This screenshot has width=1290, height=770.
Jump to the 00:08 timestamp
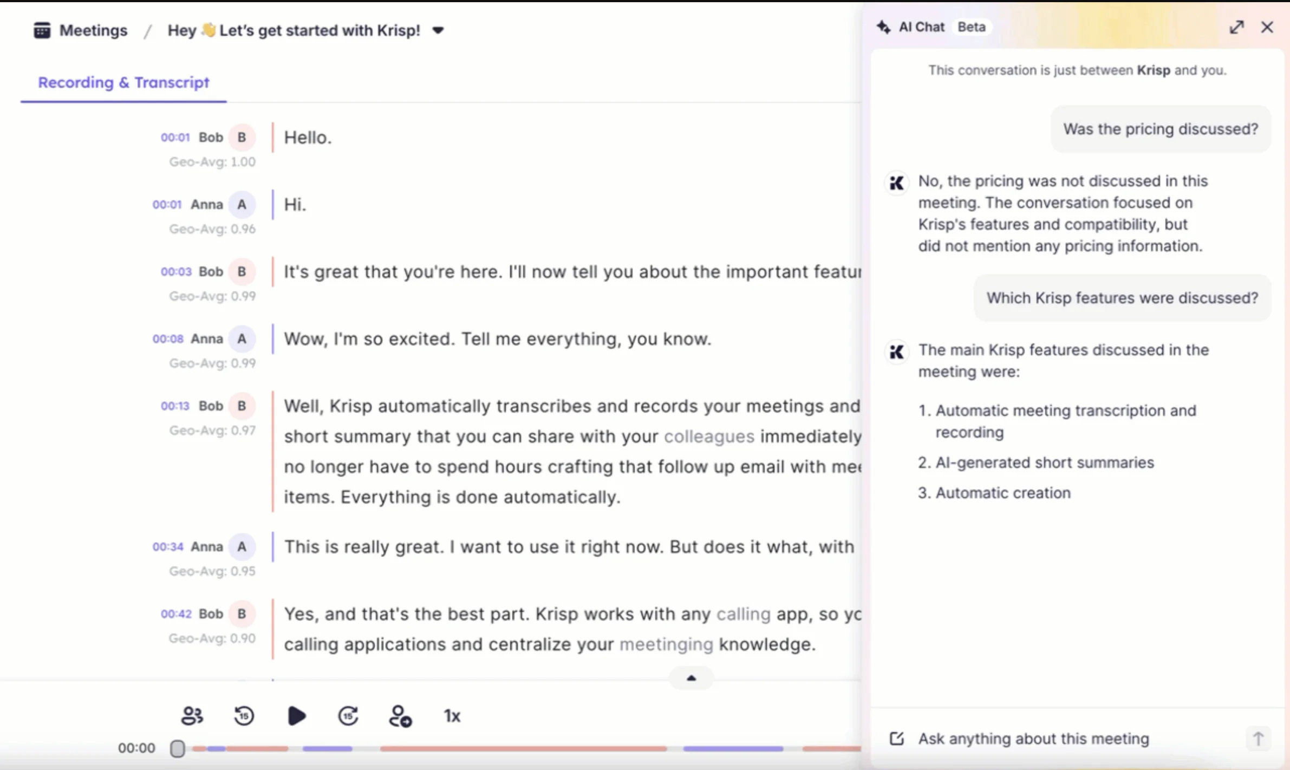(x=168, y=339)
